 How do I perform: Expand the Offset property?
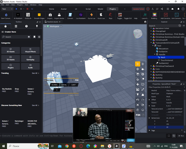click(149, 100)
